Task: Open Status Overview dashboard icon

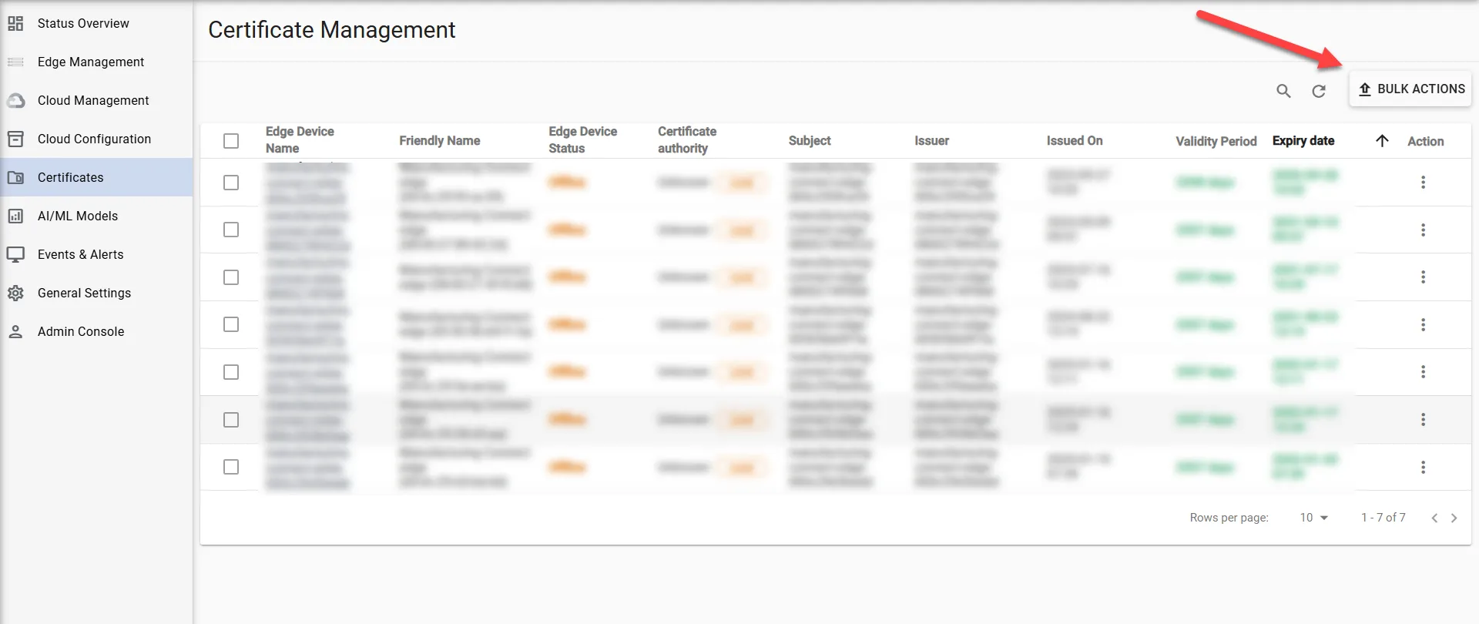Action: click(x=15, y=23)
